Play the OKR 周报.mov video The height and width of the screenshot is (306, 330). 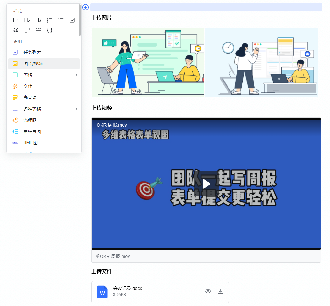tap(206, 184)
